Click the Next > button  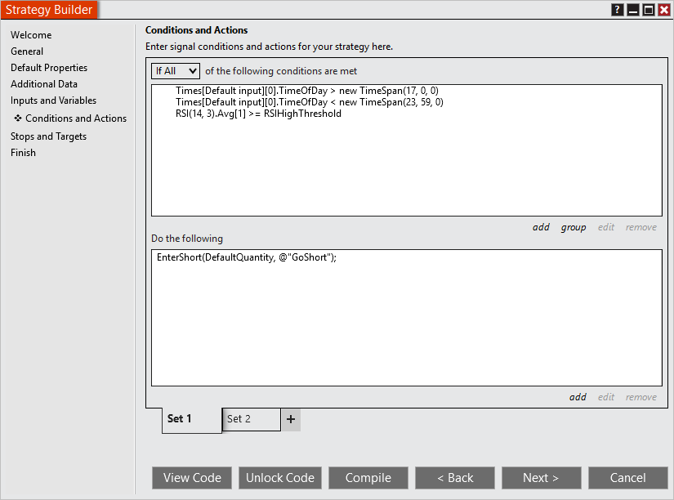click(x=541, y=478)
